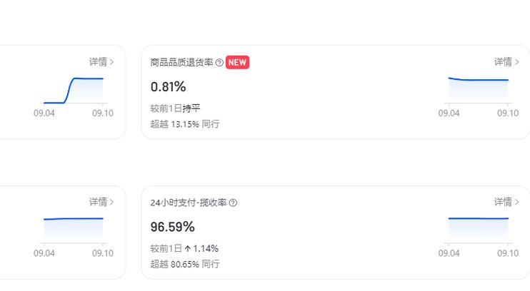Open 详情 for 商品品质退货率 card
The width and height of the screenshot is (530, 291).
(506, 62)
